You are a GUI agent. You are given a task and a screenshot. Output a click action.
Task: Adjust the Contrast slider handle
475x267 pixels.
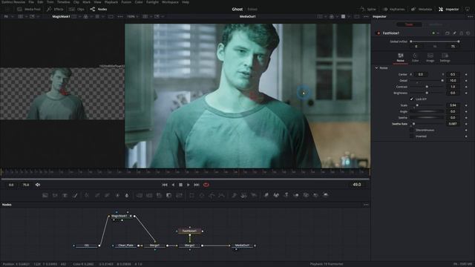point(427,87)
